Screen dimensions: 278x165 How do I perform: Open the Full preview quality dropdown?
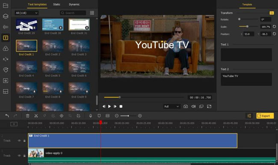(x=172, y=106)
